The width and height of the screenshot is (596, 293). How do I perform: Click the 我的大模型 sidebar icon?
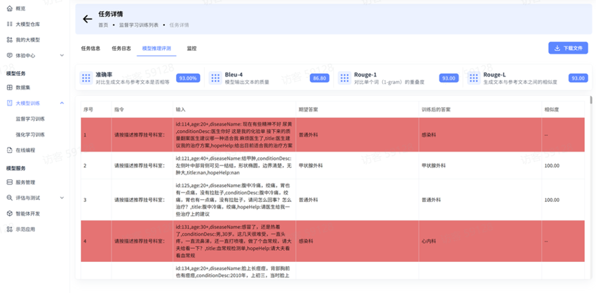10,39
